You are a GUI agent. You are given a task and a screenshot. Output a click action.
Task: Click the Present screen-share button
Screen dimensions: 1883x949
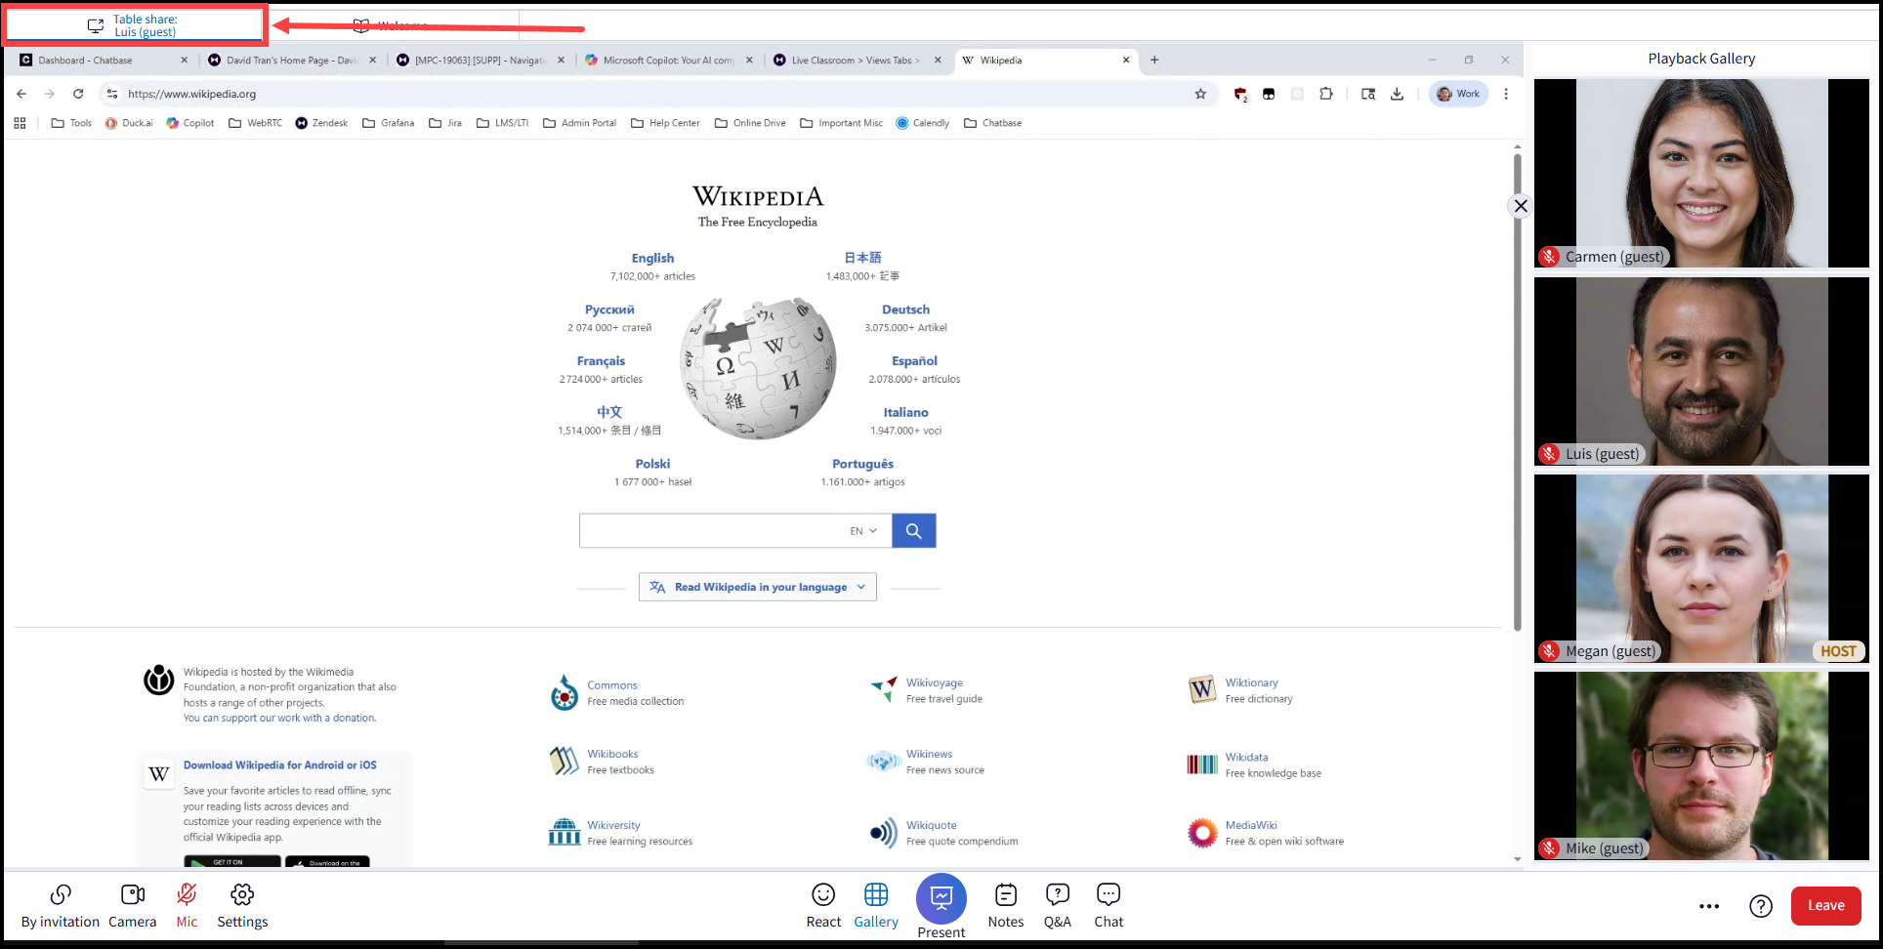click(941, 899)
